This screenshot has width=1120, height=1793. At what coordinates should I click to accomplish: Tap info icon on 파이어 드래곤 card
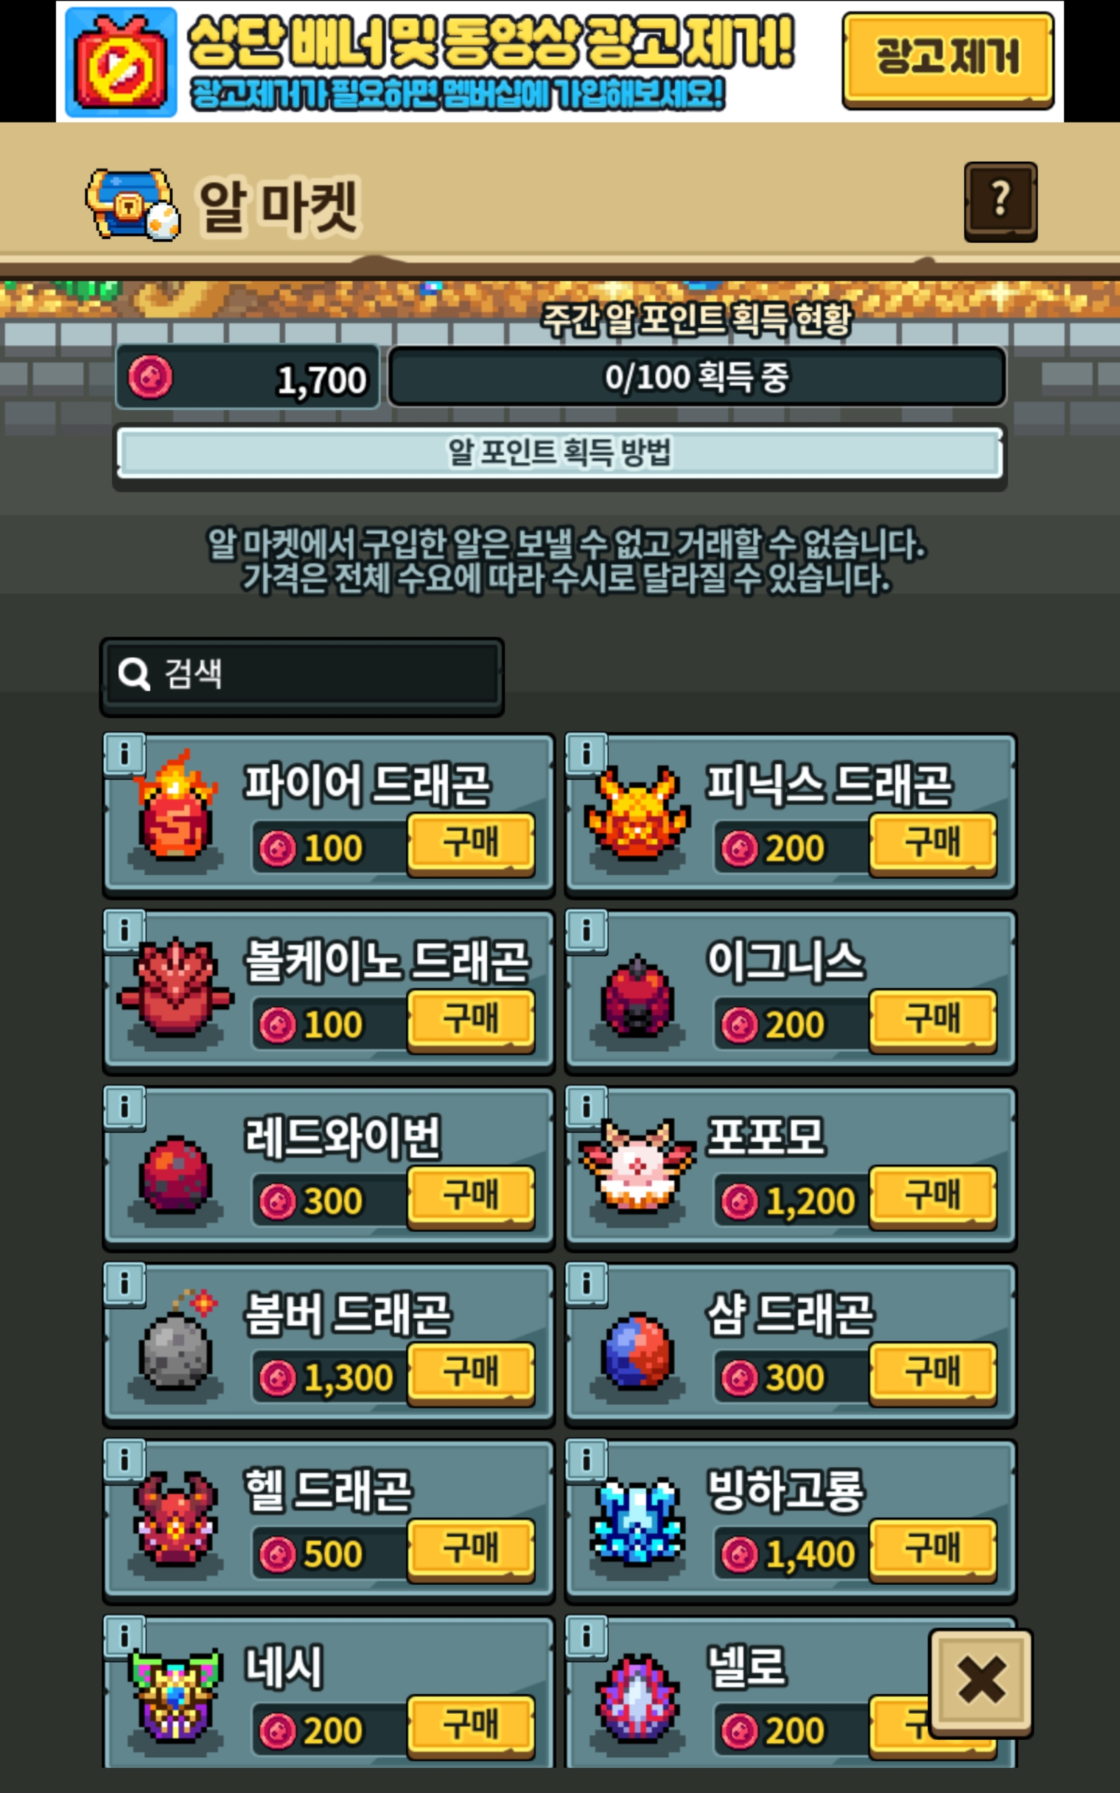pyautogui.click(x=125, y=754)
